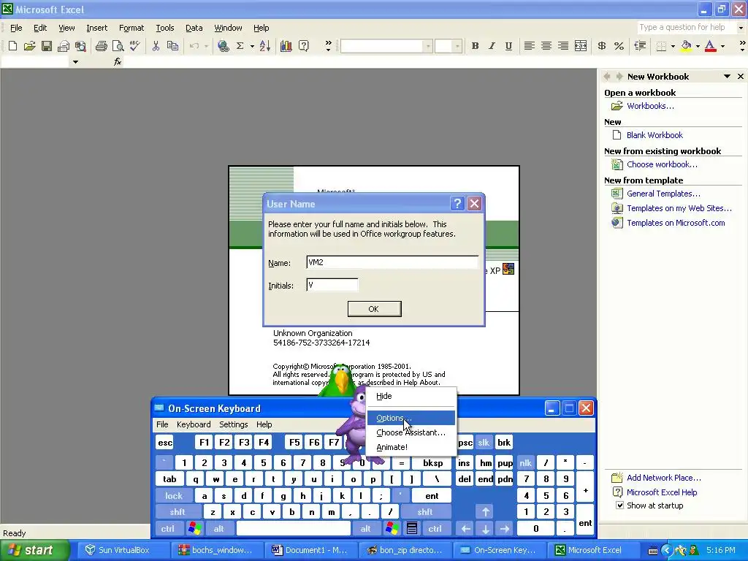Click the Fill Color paint bucket swatch
Image resolution: width=748 pixels, height=561 pixels.
tap(686, 46)
